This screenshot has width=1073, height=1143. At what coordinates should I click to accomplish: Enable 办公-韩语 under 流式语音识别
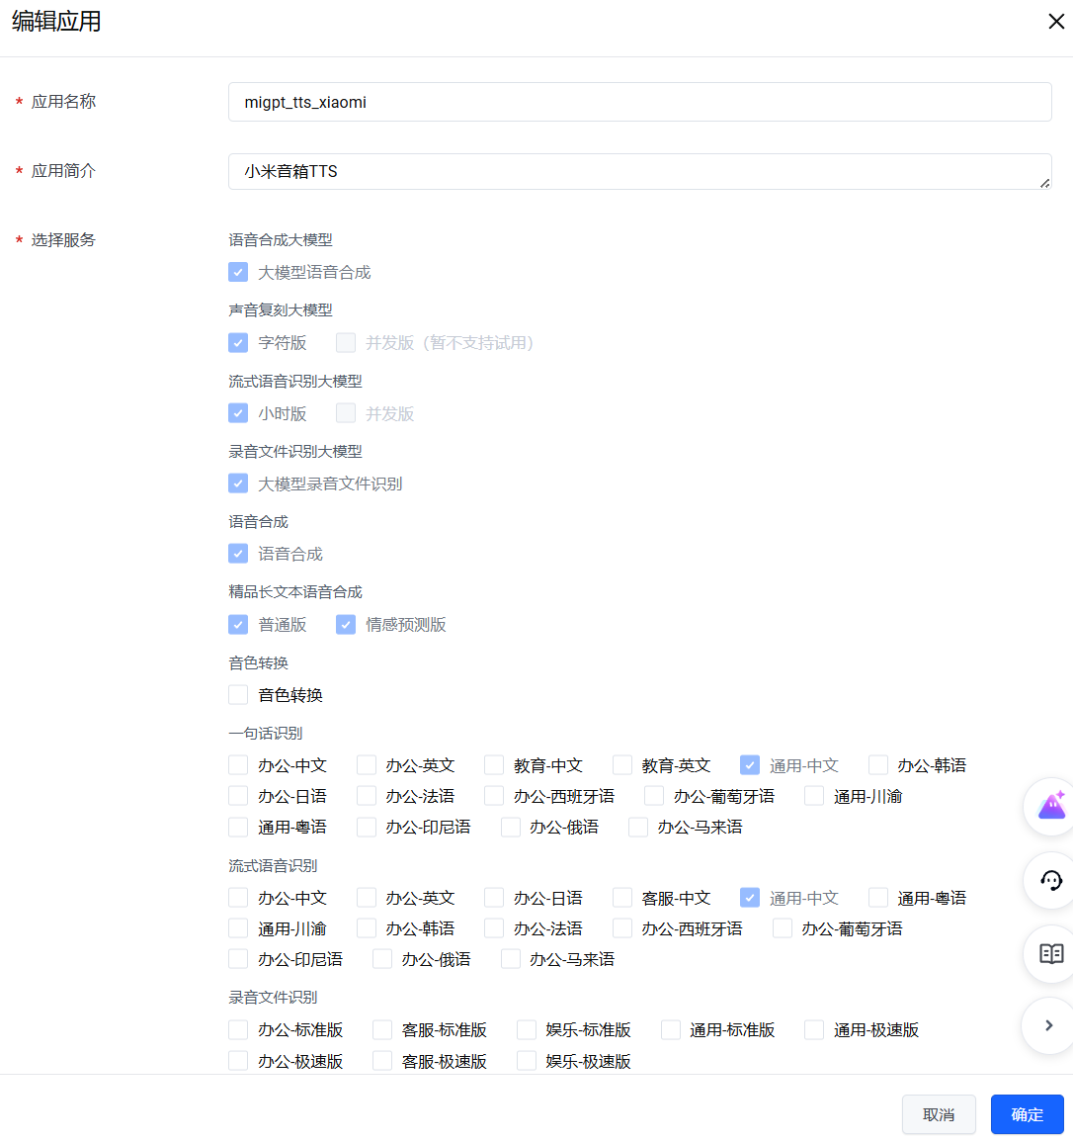367,928
